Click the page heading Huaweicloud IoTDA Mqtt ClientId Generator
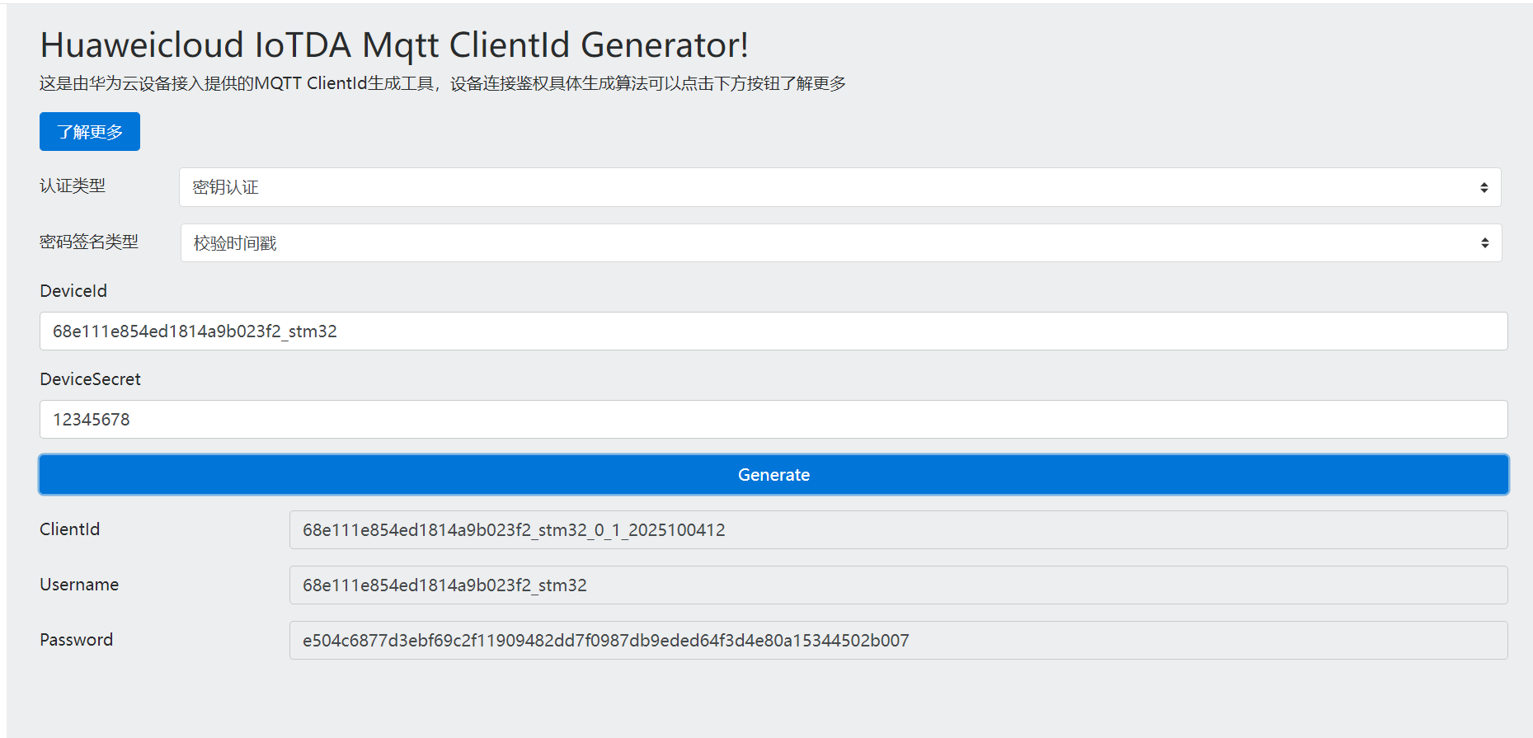This screenshot has width=1533, height=738. pyautogui.click(x=394, y=45)
